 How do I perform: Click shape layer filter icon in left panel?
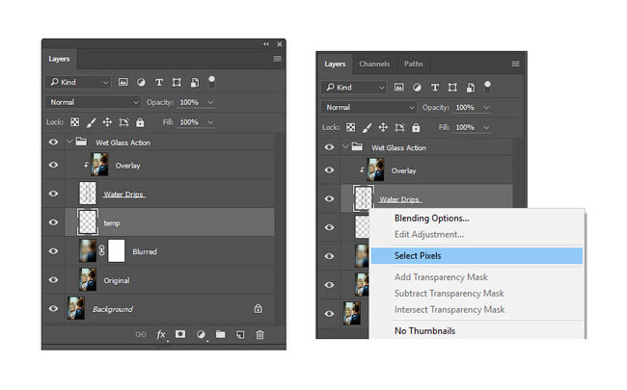(x=177, y=82)
